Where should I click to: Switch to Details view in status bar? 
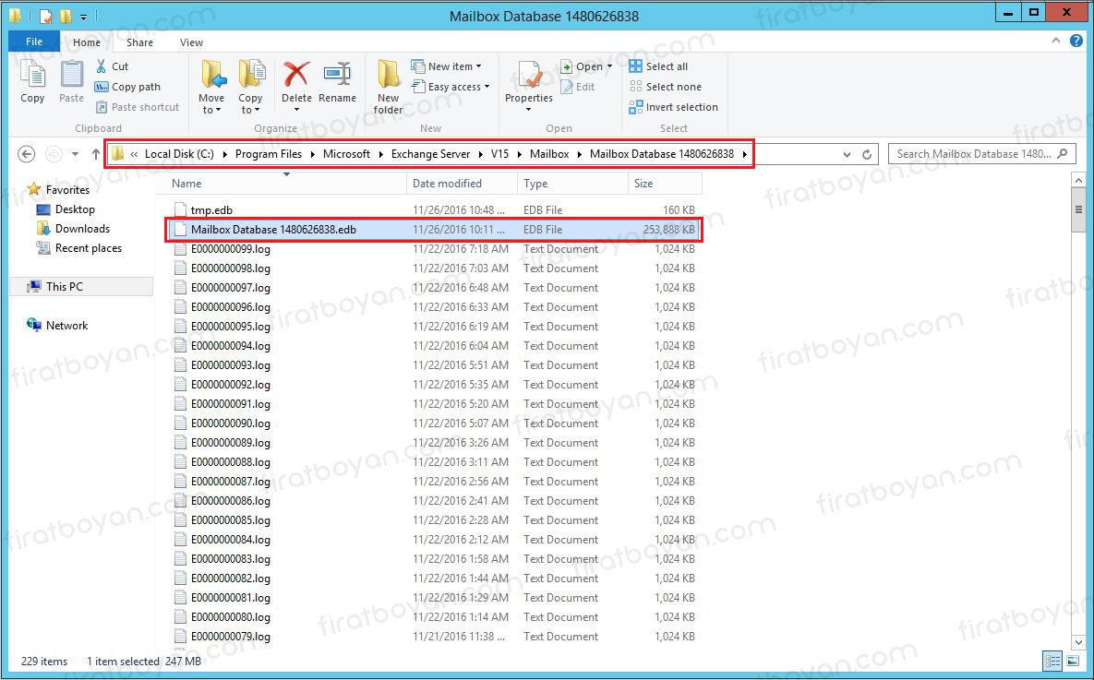tap(1052, 661)
